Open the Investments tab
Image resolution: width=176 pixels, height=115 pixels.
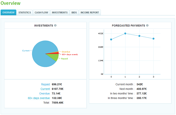[x=60, y=12]
